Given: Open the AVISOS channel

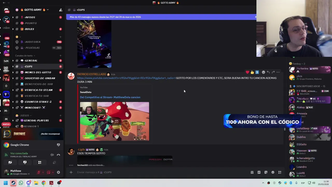Looking at the screenshot, I should tap(38, 17).
